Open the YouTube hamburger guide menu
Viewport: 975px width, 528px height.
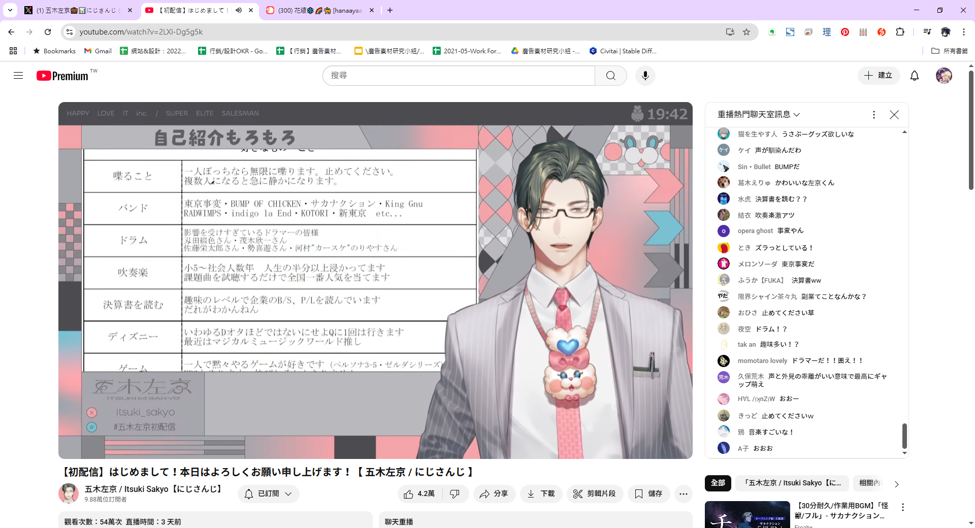pyautogui.click(x=18, y=76)
